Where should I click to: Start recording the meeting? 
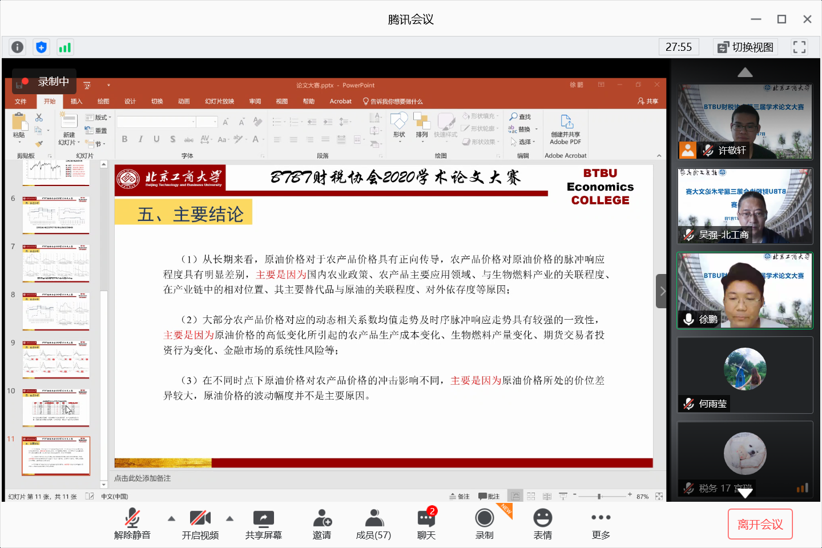point(485,523)
